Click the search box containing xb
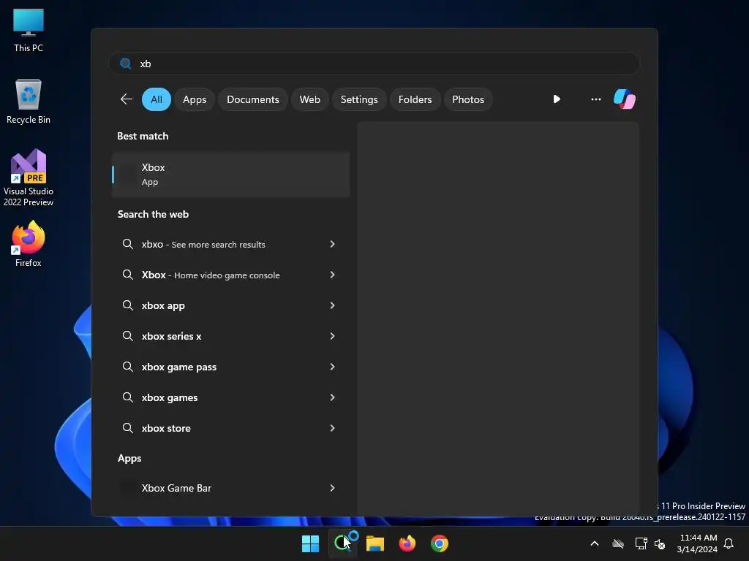 tap(374, 64)
